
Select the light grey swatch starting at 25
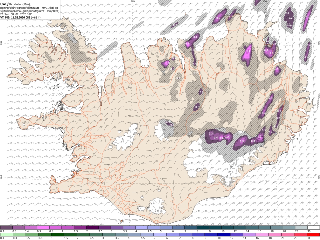pyautogui.click(x=301, y=227)
